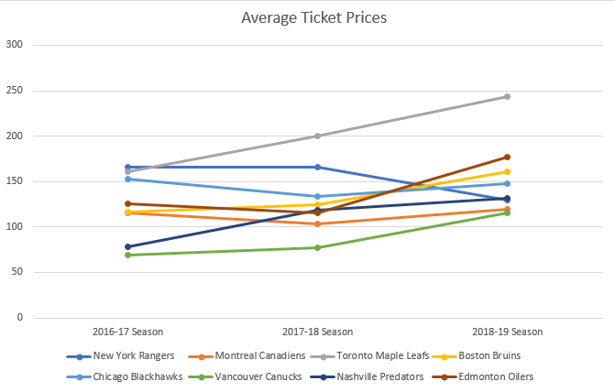Click the gray Toronto point for 2017-18
This screenshot has height=392, width=615.
pos(317,136)
